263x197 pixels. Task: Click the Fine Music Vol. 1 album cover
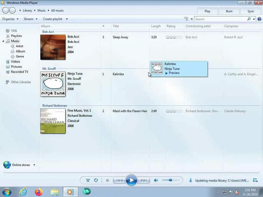(53, 121)
